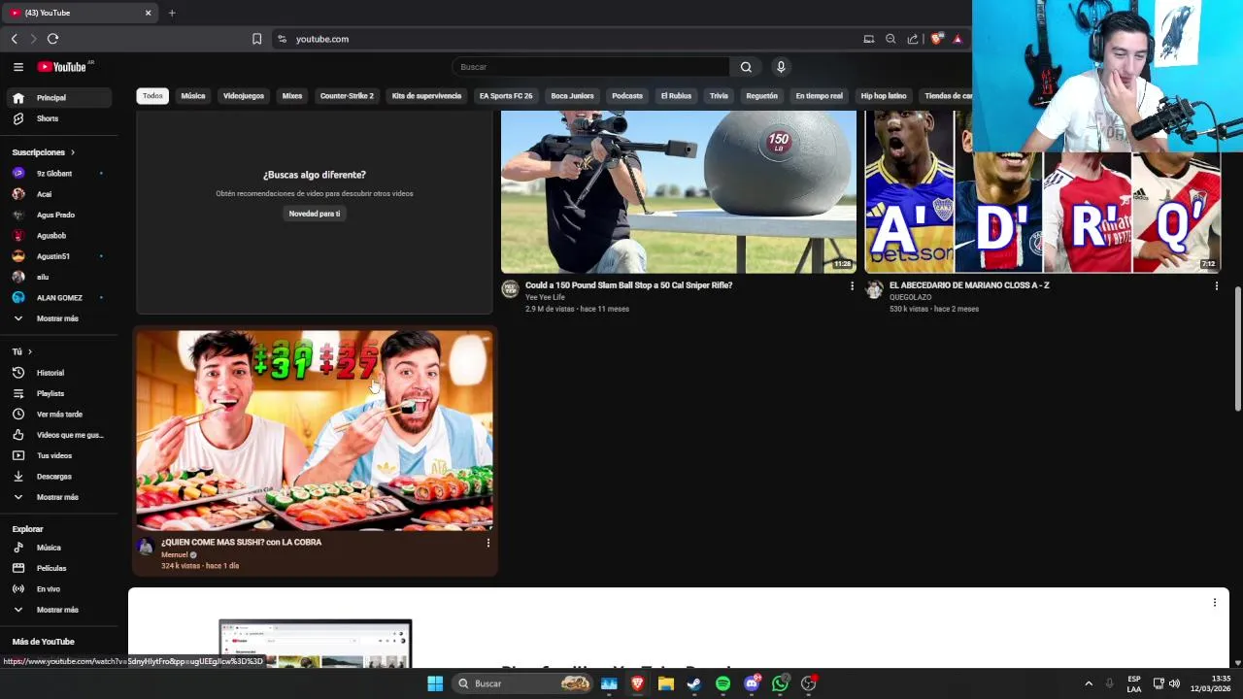Select the Videojuegos filter chip
This screenshot has height=699, width=1243.
pyautogui.click(x=244, y=96)
